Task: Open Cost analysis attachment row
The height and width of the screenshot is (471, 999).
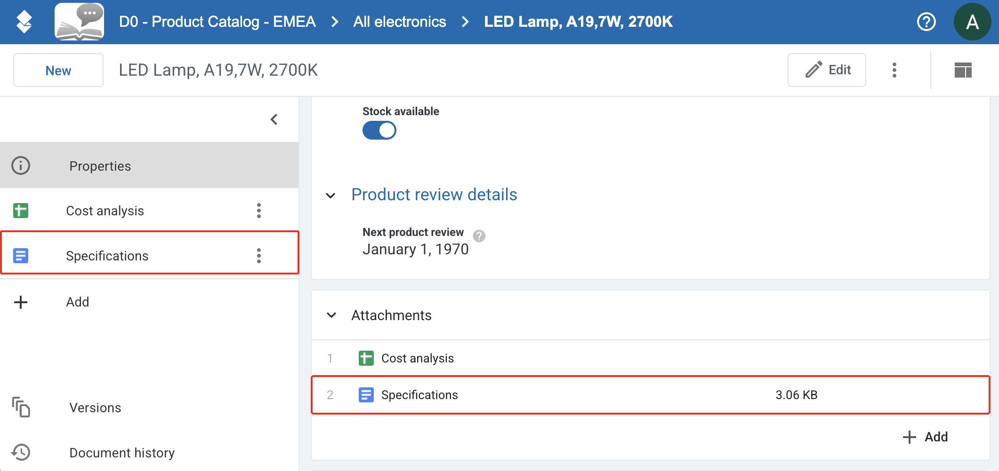Action: [x=651, y=358]
